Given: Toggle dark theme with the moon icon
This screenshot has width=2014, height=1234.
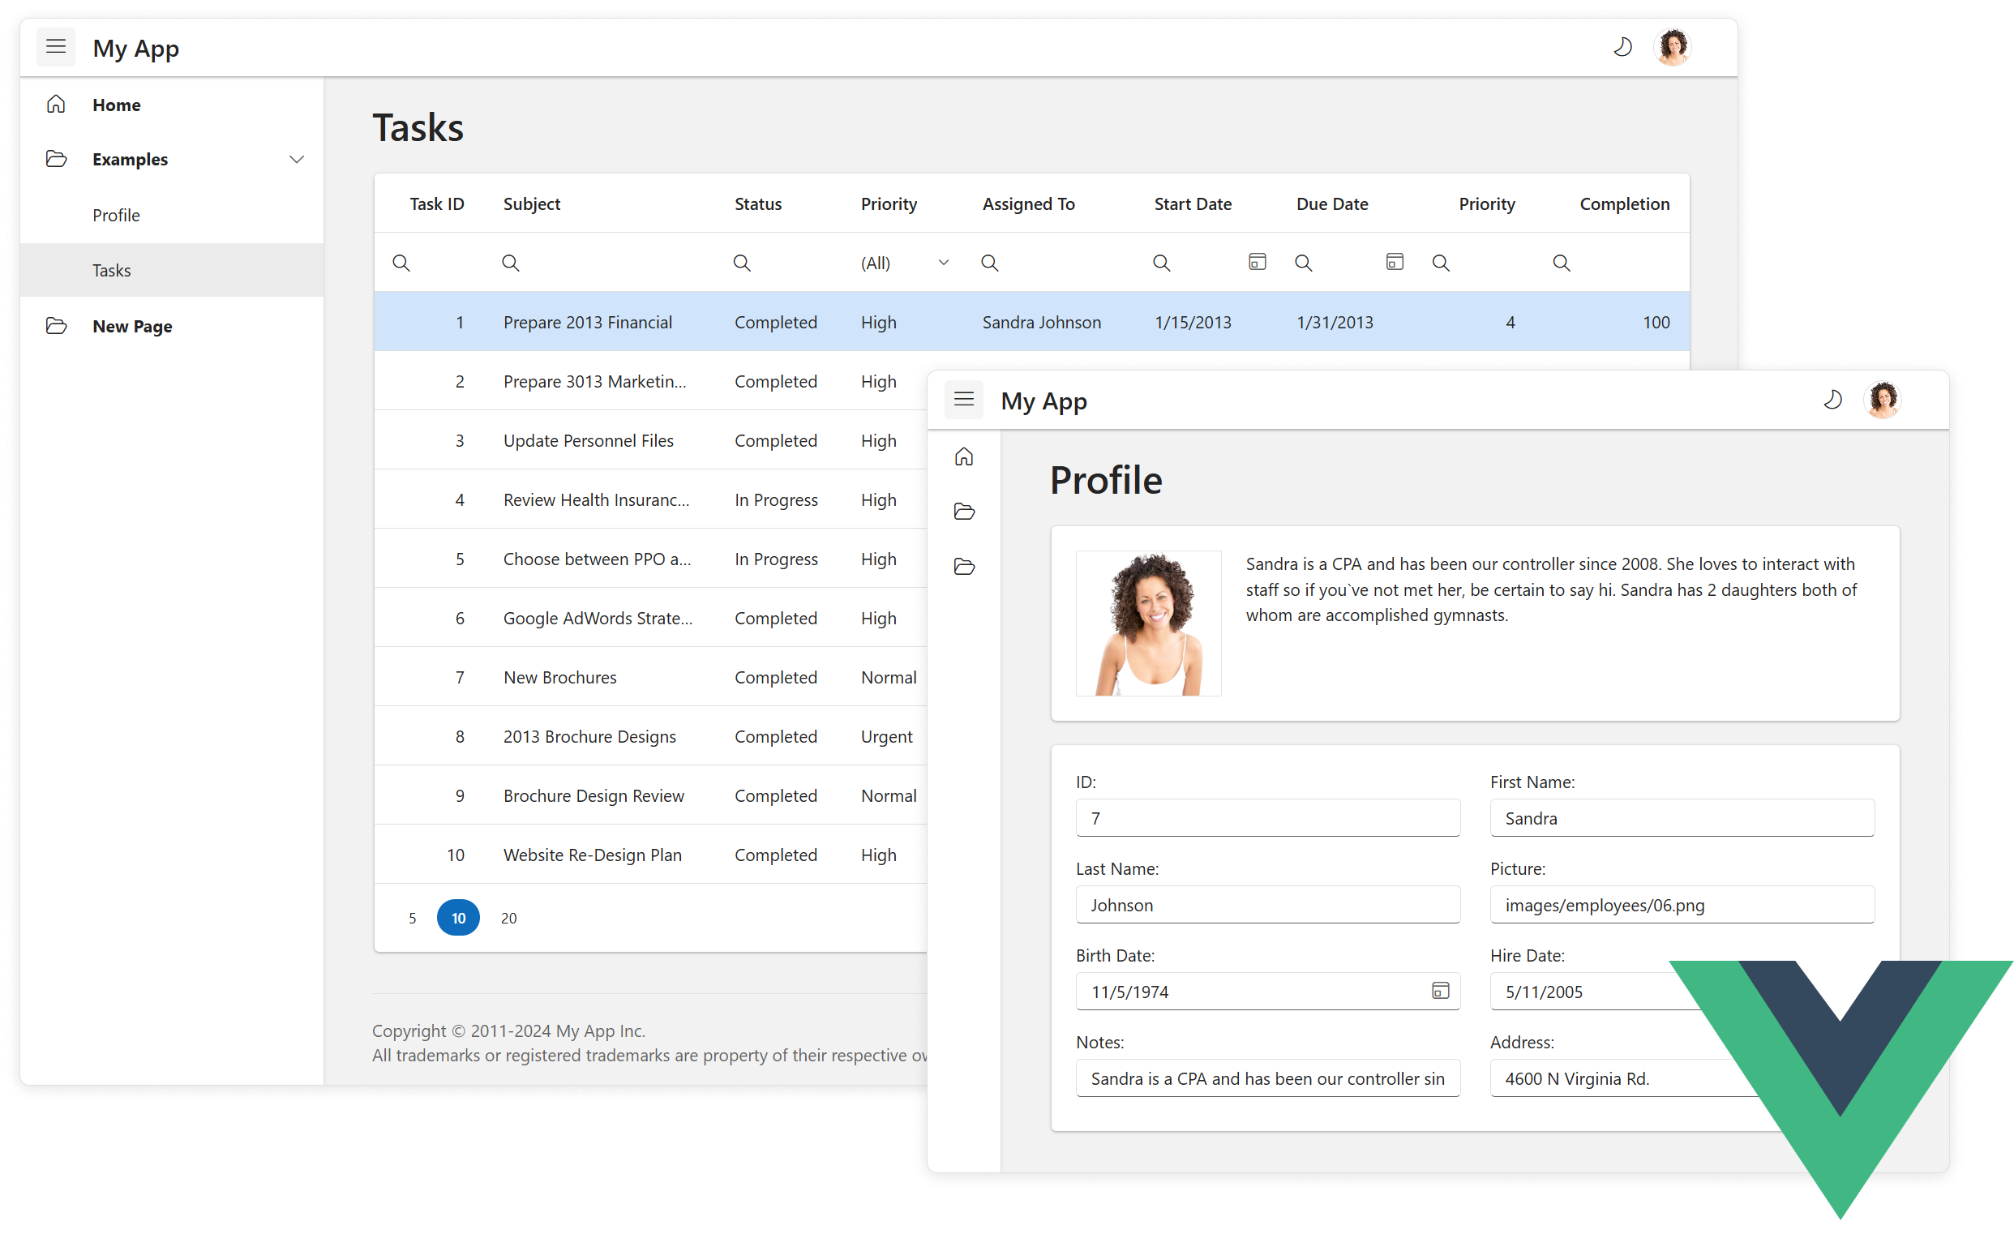Looking at the screenshot, I should click(1623, 46).
